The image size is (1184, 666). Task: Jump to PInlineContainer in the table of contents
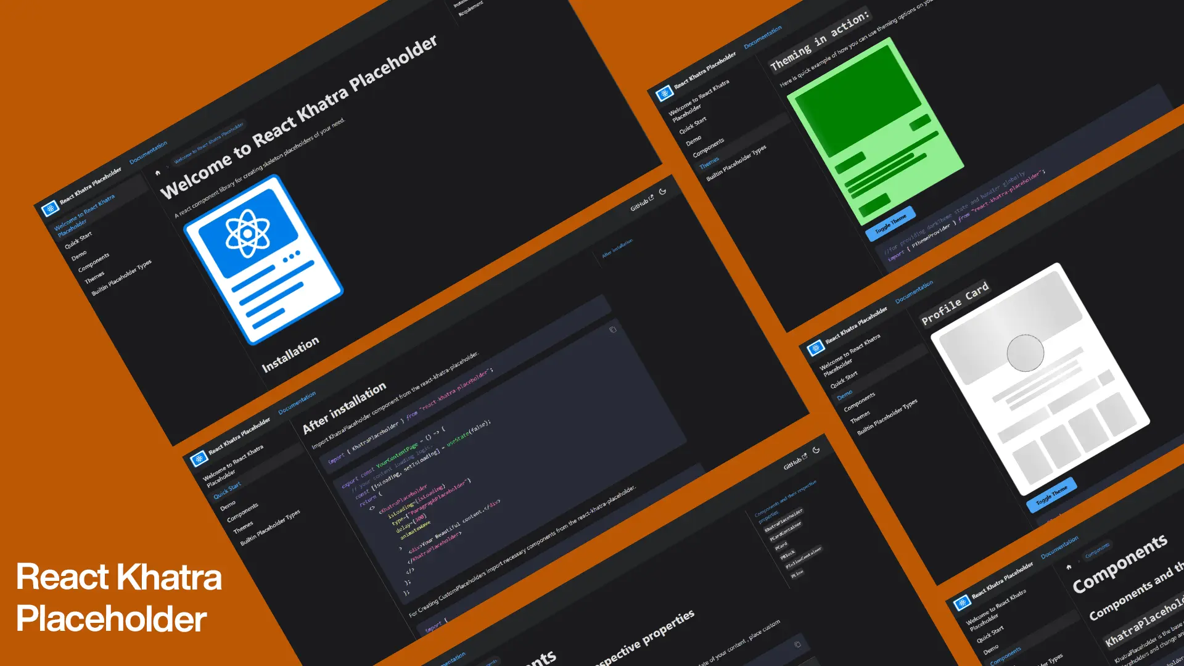[804, 557]
